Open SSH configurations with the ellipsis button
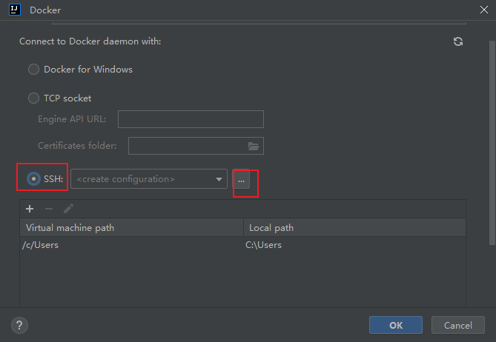The width and height of the screenshot is (496, 342). pos(241,179)
